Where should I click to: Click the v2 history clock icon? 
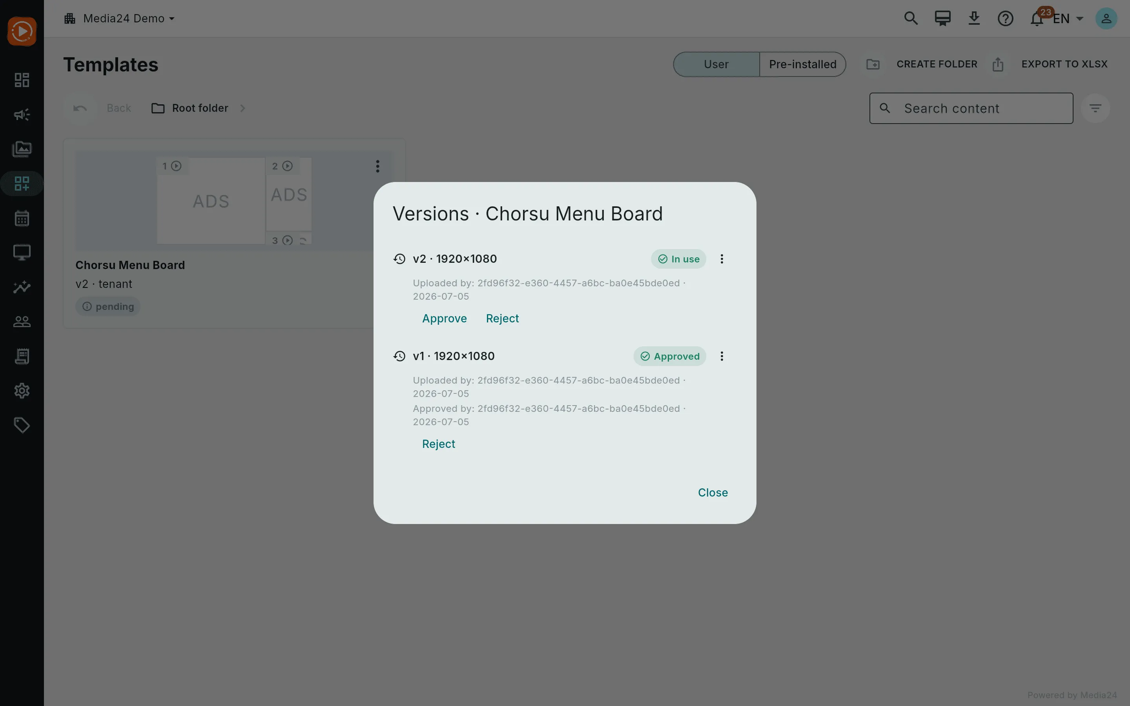point(399,259)
